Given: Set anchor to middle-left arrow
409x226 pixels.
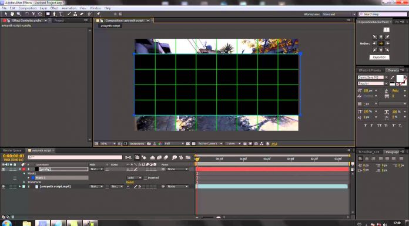Looking at the screenshot, I should tap(374, 43).
